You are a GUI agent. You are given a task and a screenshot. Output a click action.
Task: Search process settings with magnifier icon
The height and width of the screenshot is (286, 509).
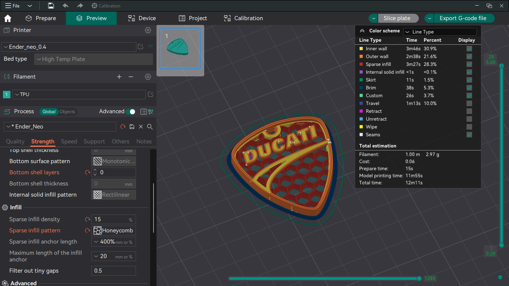150,127
